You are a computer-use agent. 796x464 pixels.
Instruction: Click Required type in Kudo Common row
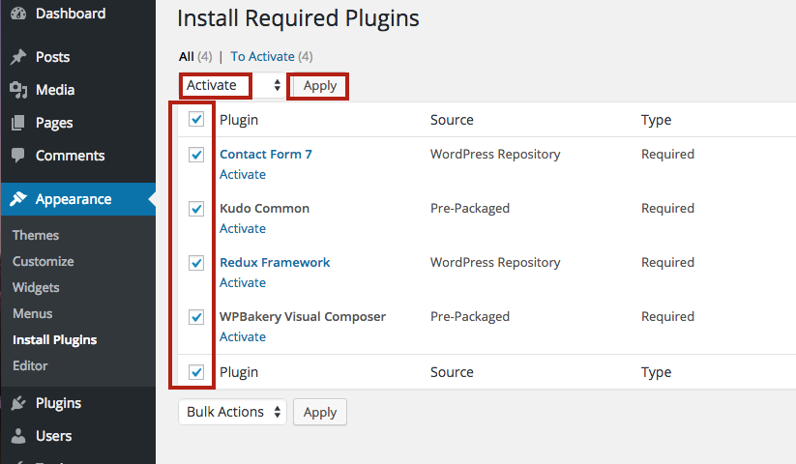667,209
